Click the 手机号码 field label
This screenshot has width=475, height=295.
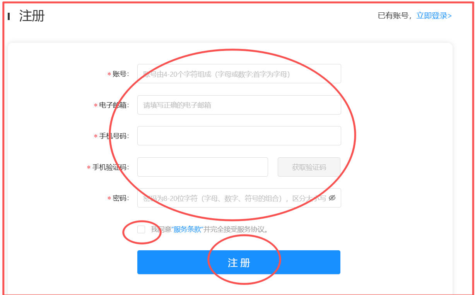coord(114,136)
